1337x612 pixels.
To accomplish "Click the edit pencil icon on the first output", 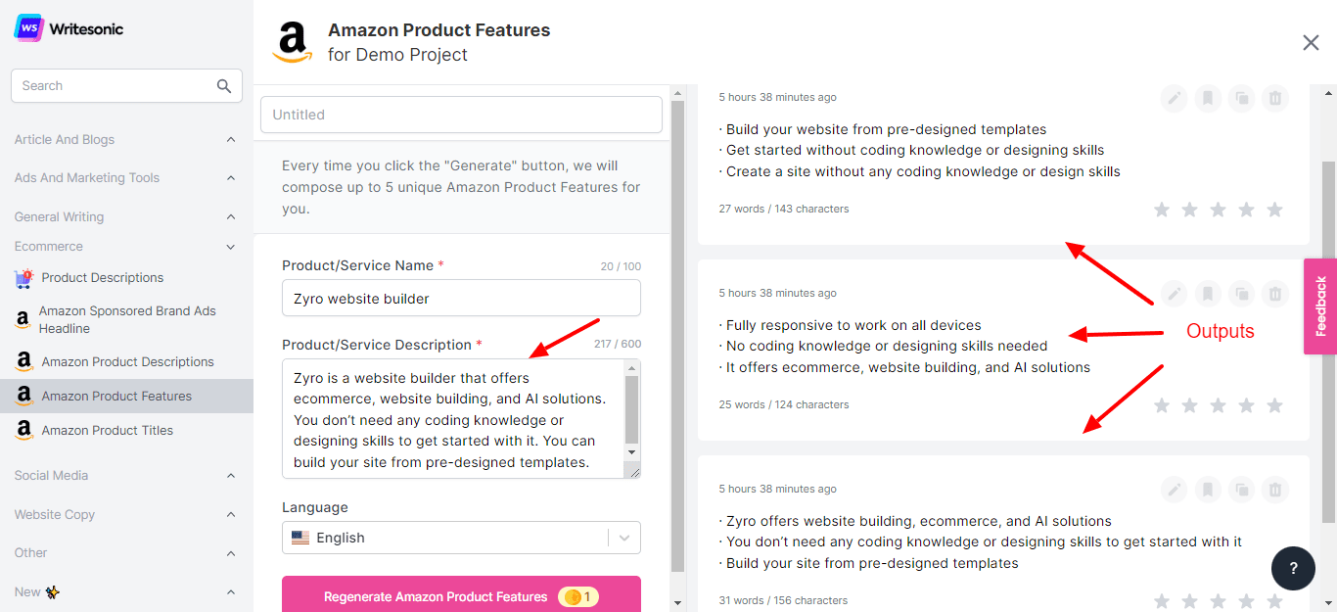I will click(1175, 98).
